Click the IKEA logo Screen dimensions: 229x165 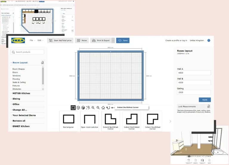click(18, 40)
